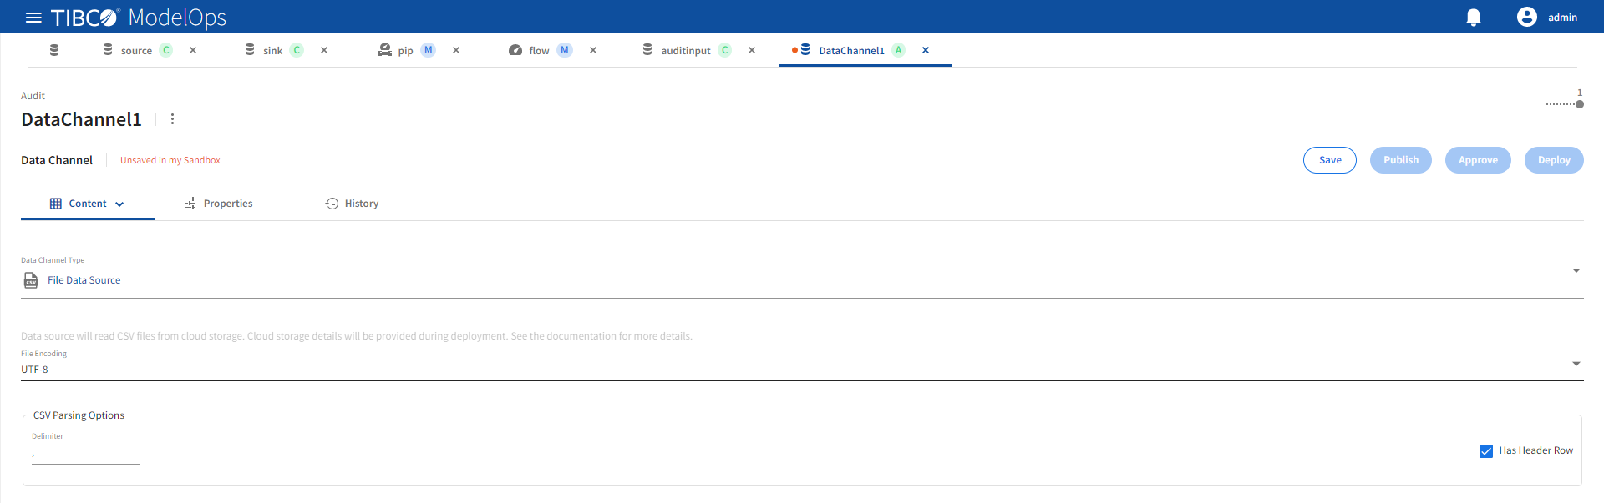
Task: Click the pip tab M status badge
Action: click(x=429, y=50)
